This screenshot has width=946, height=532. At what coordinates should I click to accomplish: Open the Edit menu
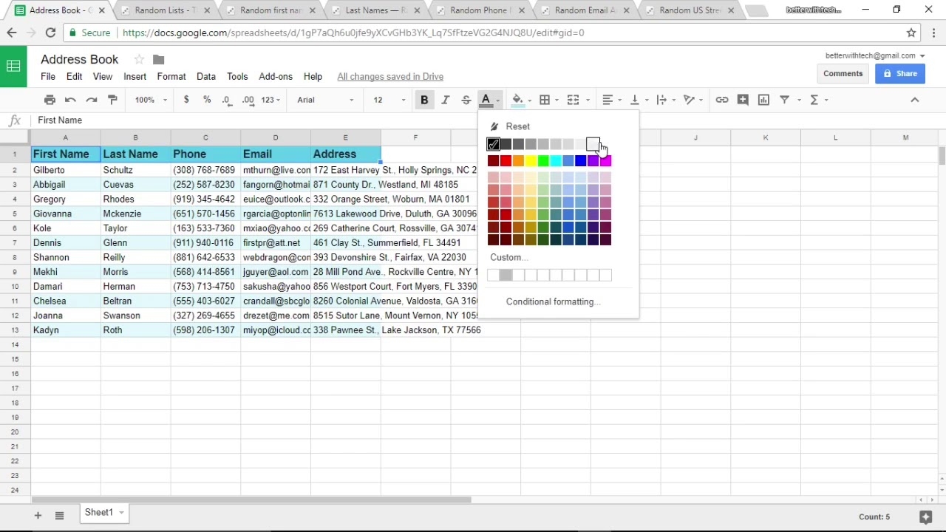[75, 77]
